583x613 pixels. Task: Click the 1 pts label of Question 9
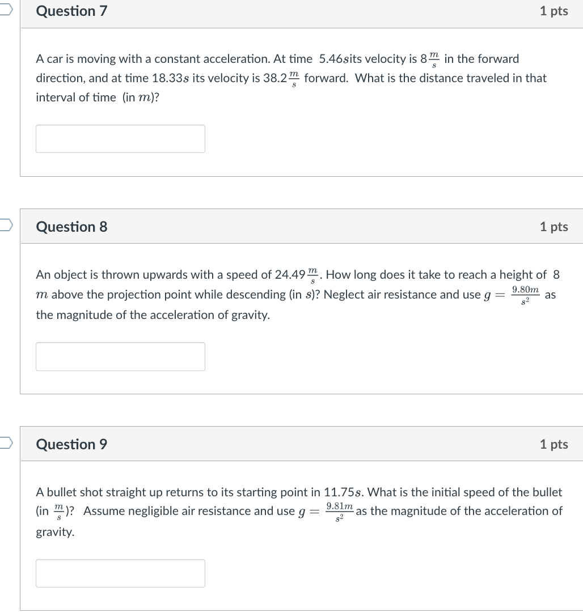coord(554,444)
